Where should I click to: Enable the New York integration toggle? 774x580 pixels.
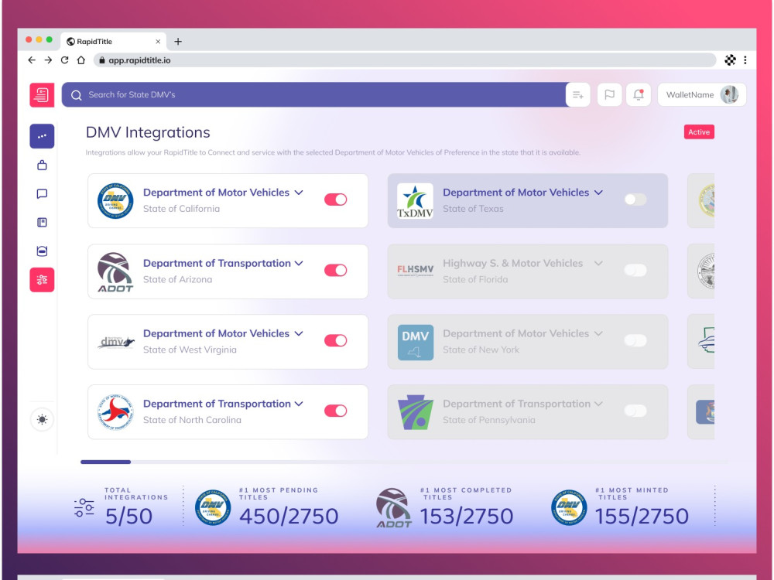click(x=635, y=340)
